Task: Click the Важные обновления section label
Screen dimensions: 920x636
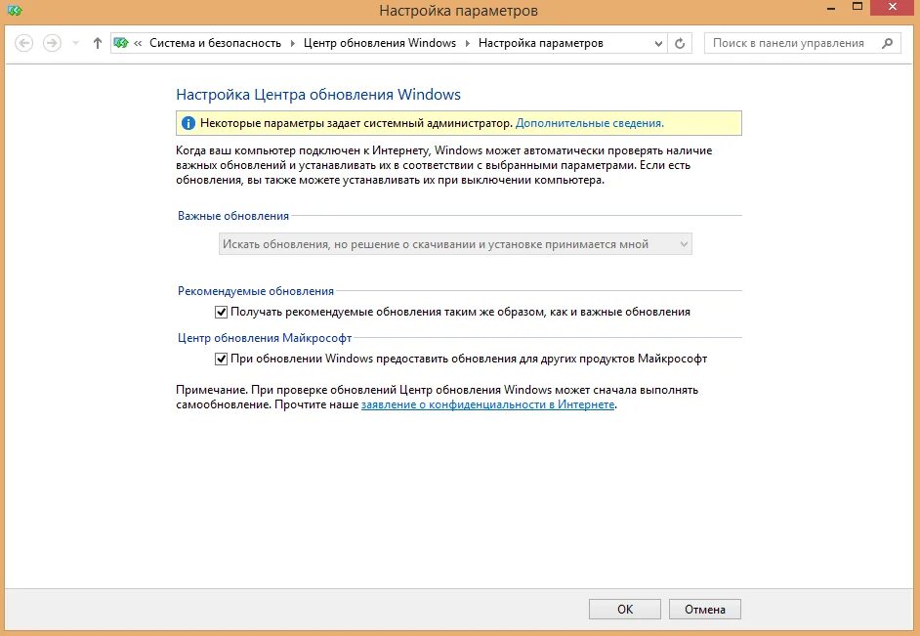Action: pos(233,216)
